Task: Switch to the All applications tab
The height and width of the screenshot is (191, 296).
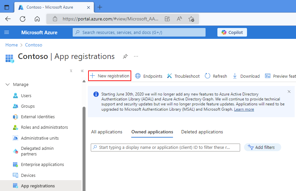Action: coord(107,131)
